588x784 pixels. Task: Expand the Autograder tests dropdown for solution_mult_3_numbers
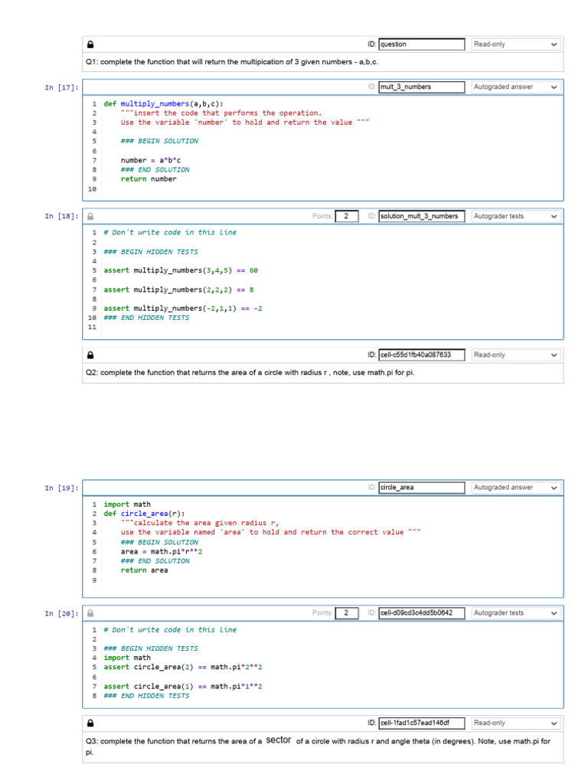pyautogui.click(x=516, y=217)
